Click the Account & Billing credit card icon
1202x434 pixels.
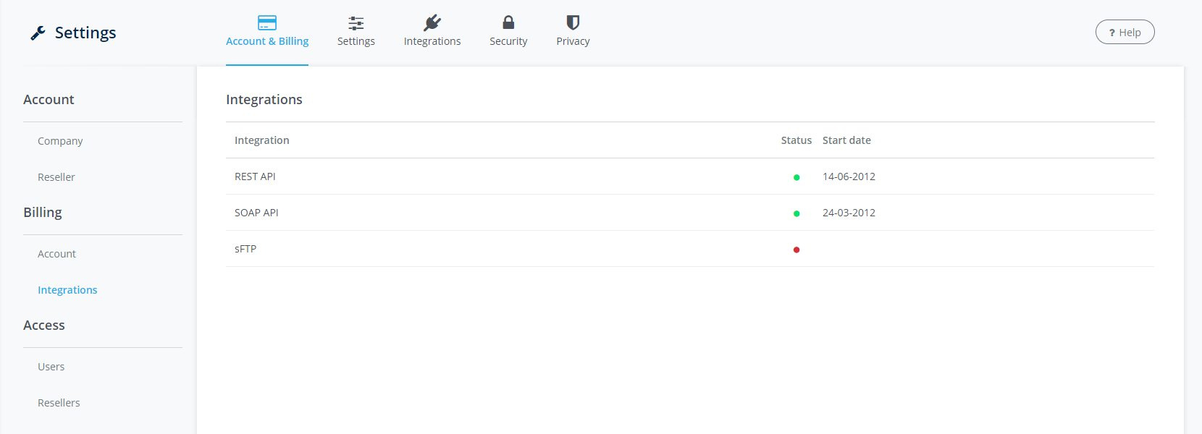267,22
